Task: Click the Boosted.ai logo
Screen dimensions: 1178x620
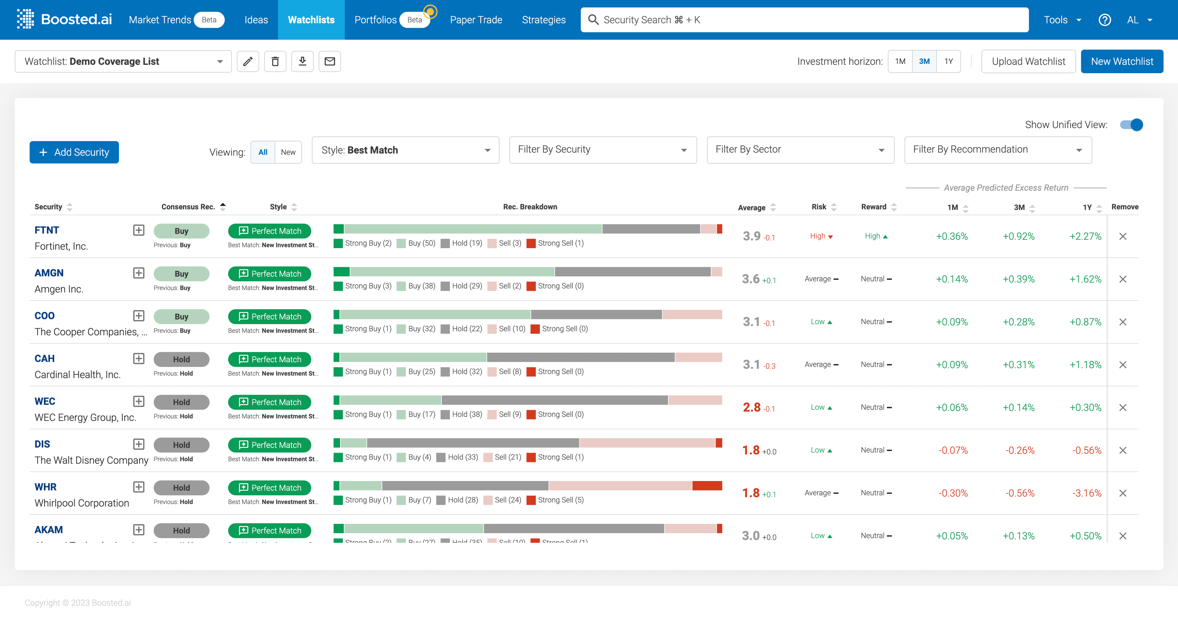Action: pos(64,19)
